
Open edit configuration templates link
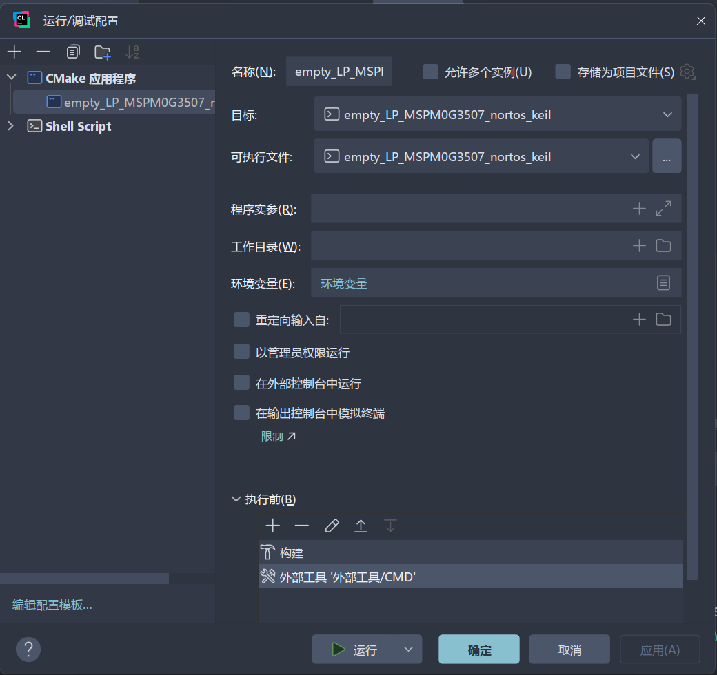[52, 605]
